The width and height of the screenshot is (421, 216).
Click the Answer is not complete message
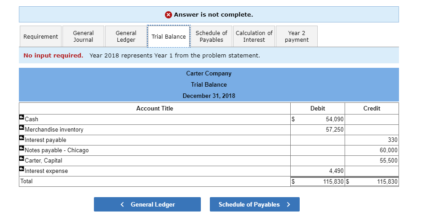click(213, 15)
